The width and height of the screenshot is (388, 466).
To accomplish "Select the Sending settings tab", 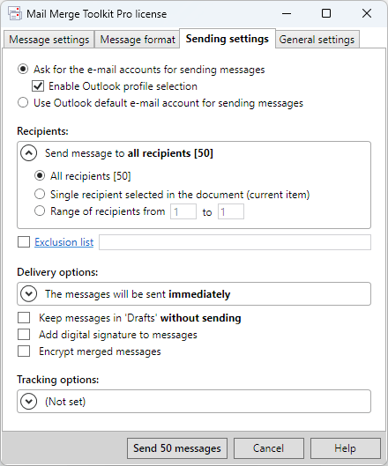I will pyautogui.click(x=228, y=39).
